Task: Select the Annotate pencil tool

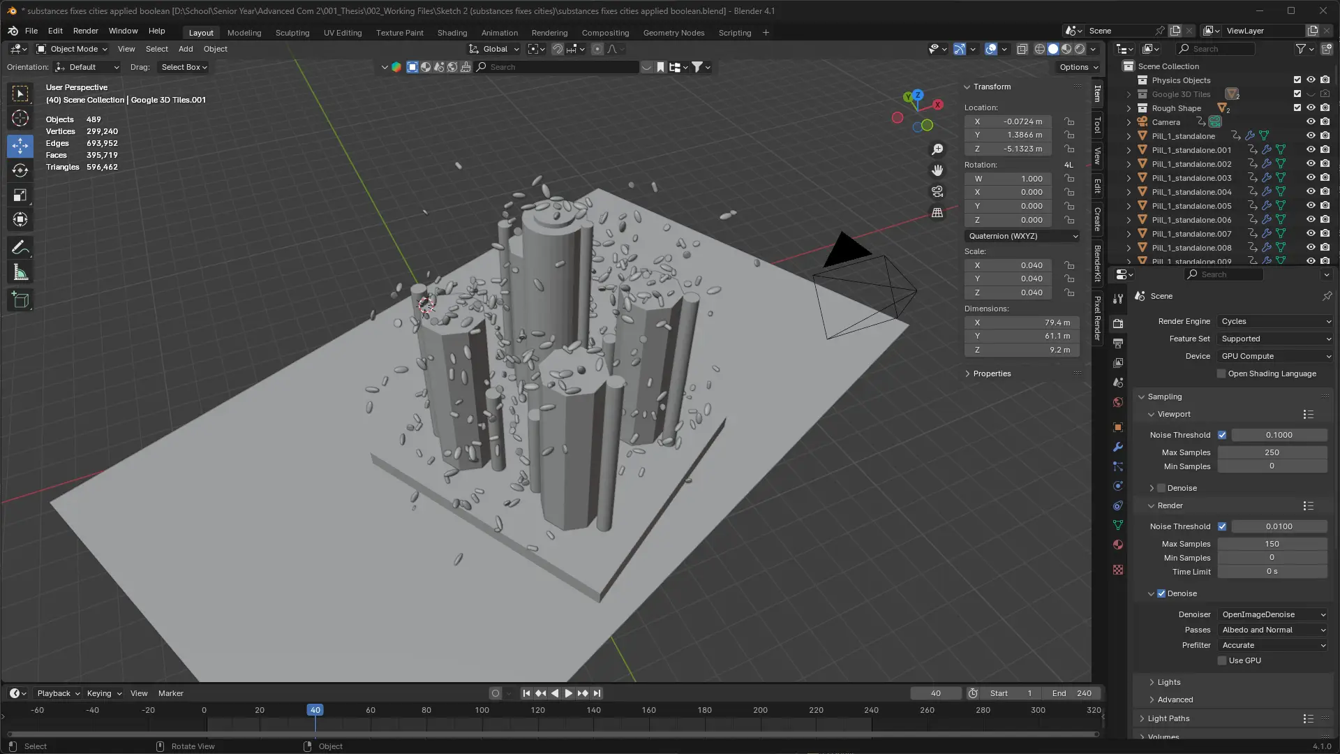Action: 20,248
